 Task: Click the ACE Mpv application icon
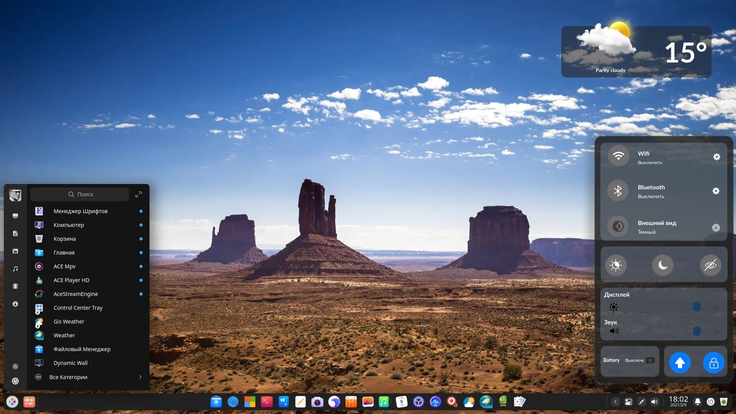click(39, 266)
